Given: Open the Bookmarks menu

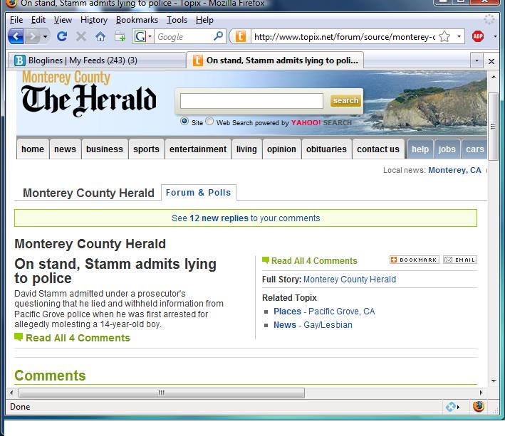Looking at the screenshot, I should (137, 20).
